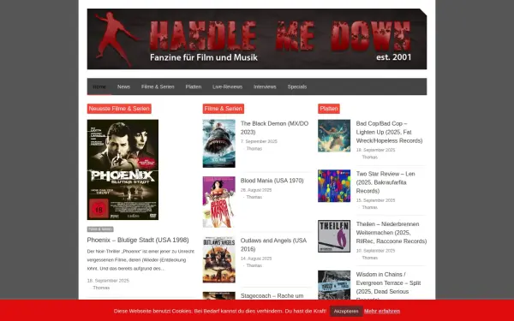Click the 28. August 2025 date
Image resolution: width=514 pixels, height=321 pixels.
pos(256,190)
